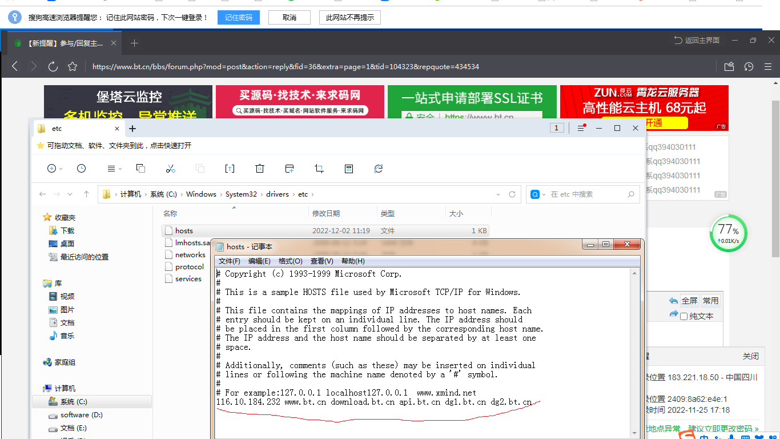Open Notepad 帮助(H) menu
This screenshot has height=439, width=780.
tap(353, 261)
